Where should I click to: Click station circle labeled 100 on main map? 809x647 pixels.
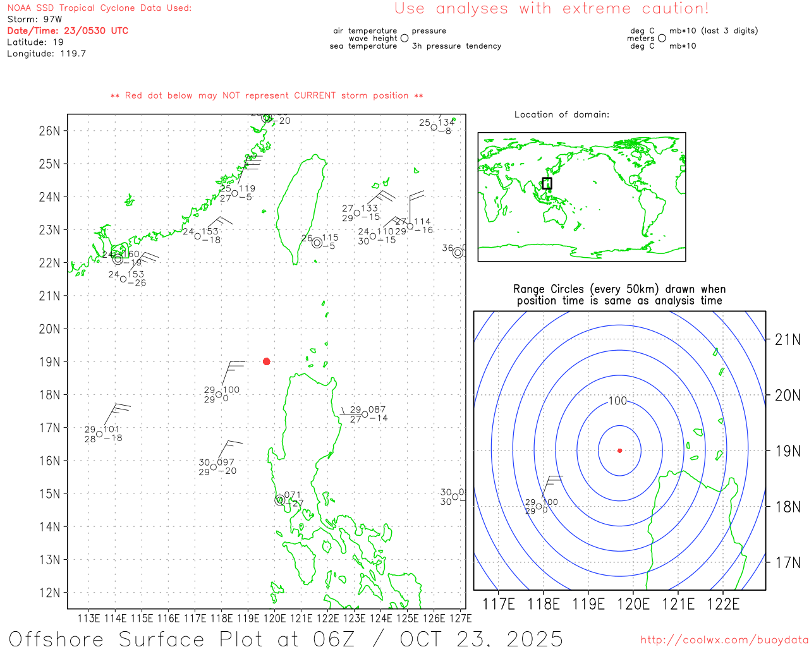(x=219, y=394)
